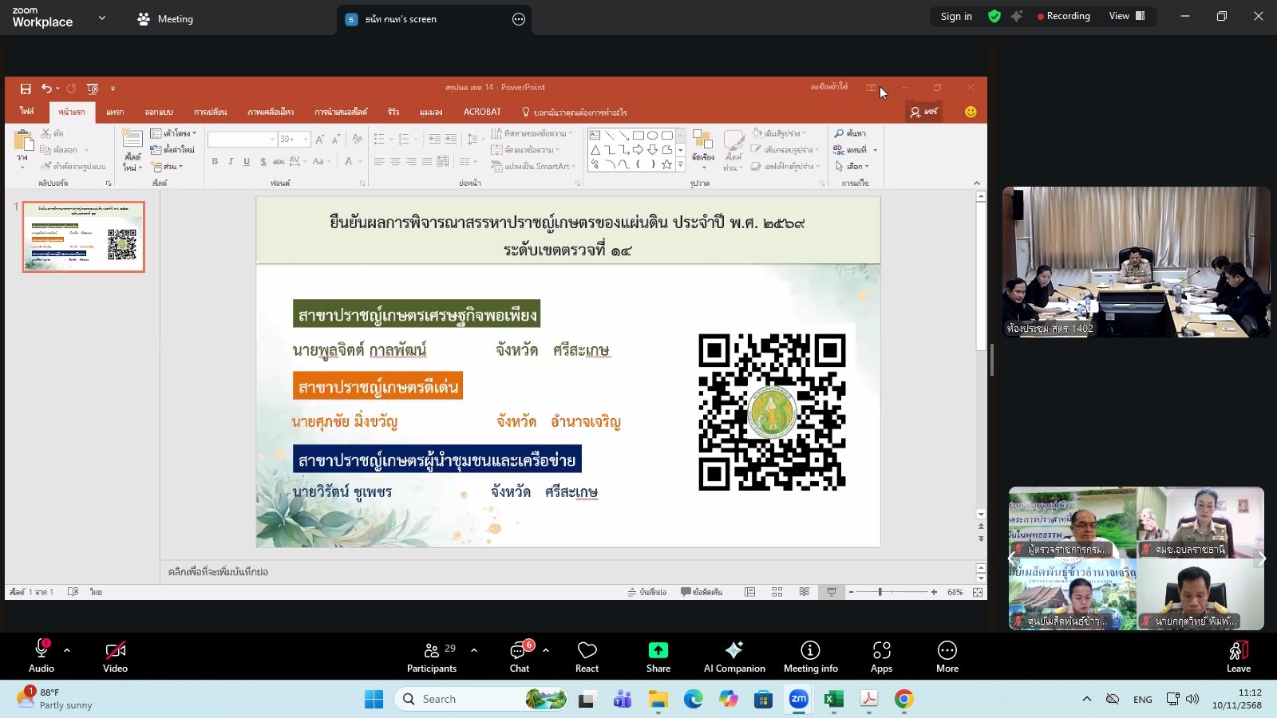Click the Shape Fill icon
1277x718 pixels.
pyautogui.click(x=757, y=133)
